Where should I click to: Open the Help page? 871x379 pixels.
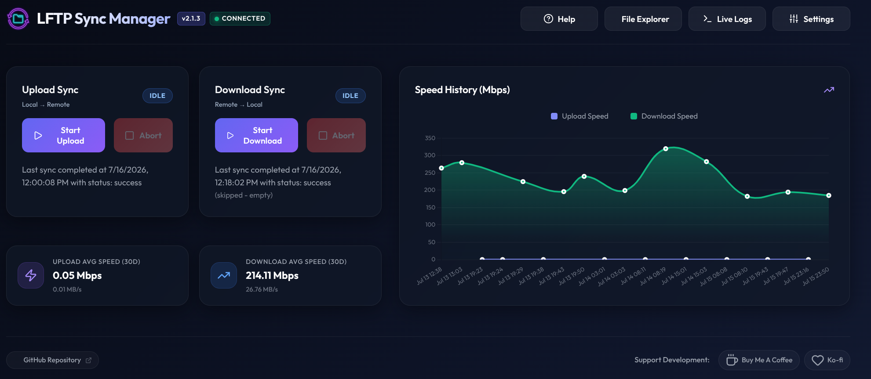point(559,19)
